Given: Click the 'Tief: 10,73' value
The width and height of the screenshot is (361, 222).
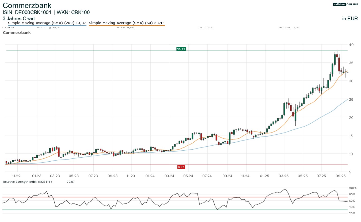Looking at the screenshot, I should coord(206,27).
